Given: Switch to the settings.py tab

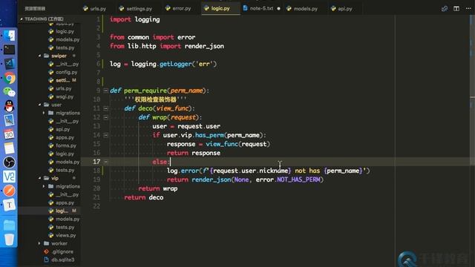Looking at the screenshot, I should (136, 8).
